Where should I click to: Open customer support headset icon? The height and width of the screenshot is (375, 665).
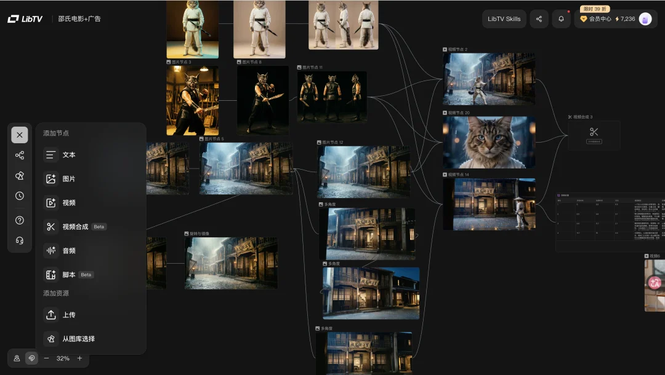click(20, 240)
